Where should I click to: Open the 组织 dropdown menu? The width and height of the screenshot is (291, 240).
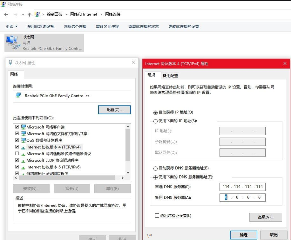pos(11,26)
